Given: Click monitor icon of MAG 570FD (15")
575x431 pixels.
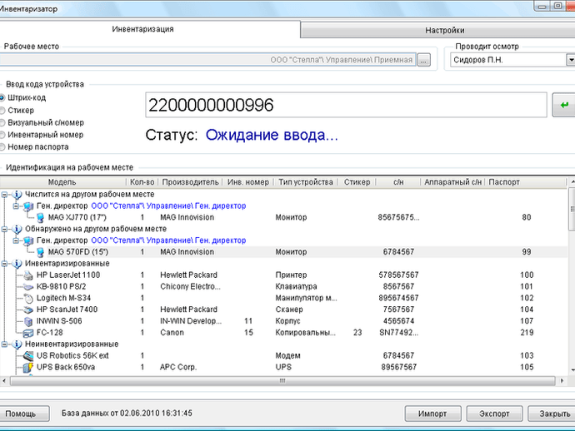Looking at the screenshot, I should tap(40, 252).
